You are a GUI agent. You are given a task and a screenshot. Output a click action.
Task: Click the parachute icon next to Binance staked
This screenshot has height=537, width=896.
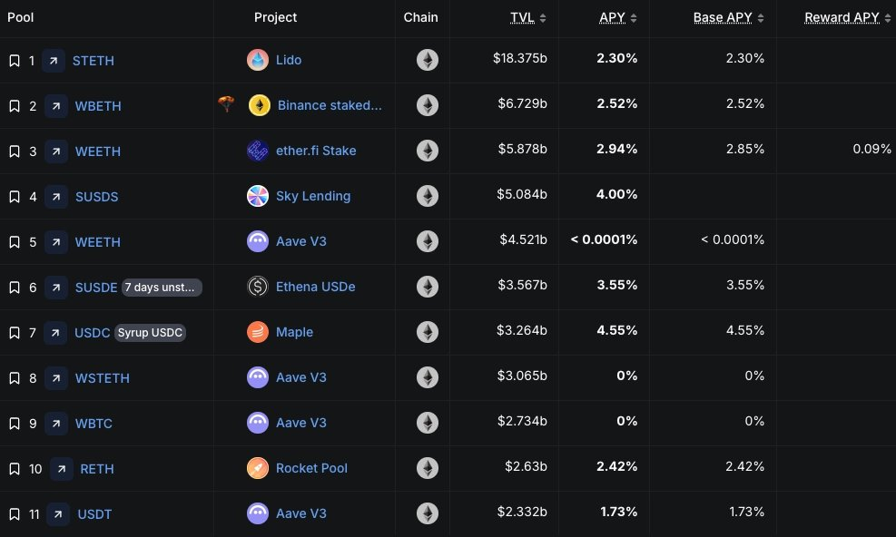point(228,104)
